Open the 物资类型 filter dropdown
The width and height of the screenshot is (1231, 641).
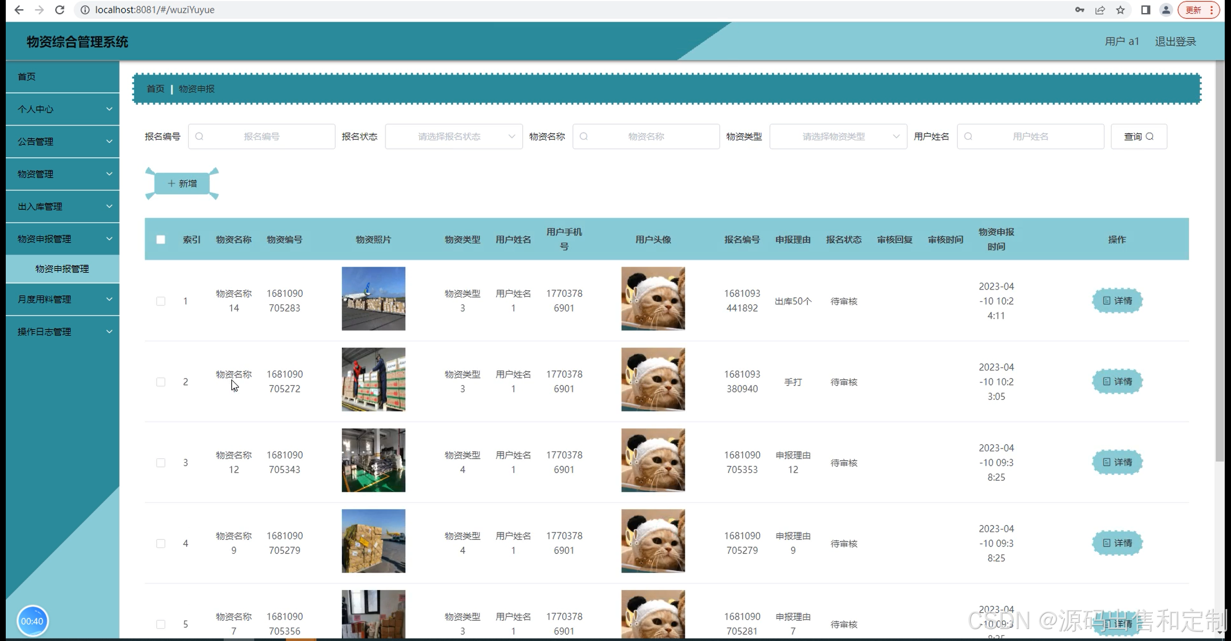pyautogui.click(x=838, y=136)
